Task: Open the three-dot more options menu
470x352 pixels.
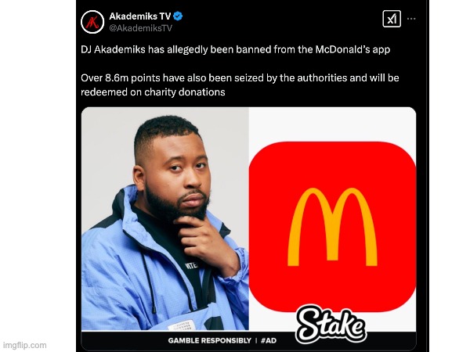Action: [x=411, y=19]
